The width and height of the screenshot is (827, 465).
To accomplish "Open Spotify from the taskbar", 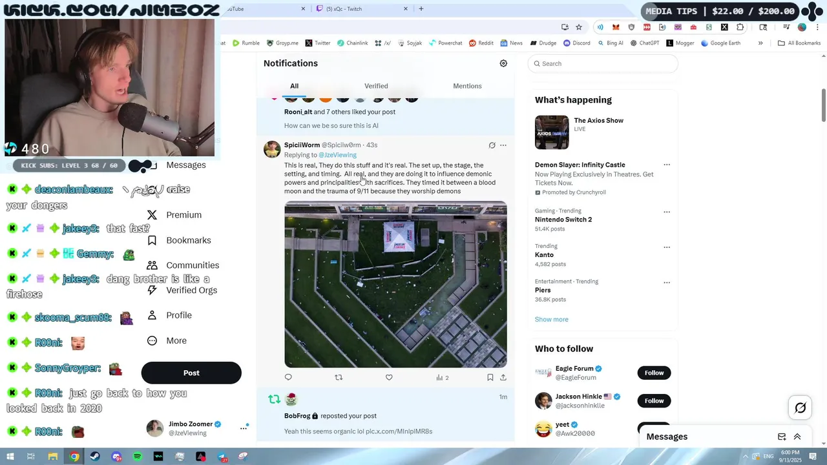I will click(x=138, y=457).
